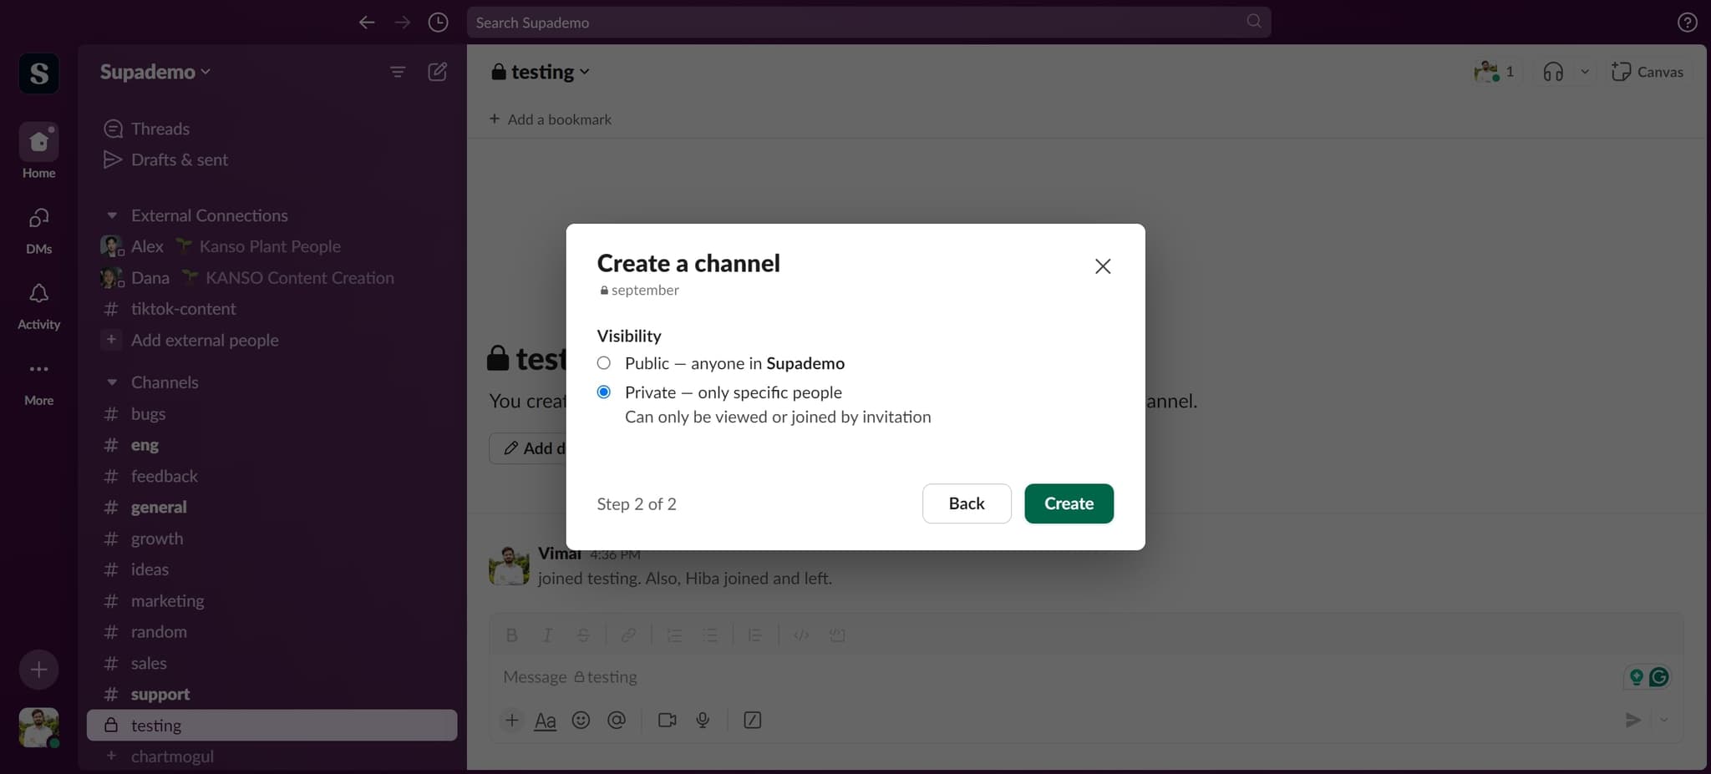1711x774 pixels.
Task: Open the video clip recorder icon
Action: point(666,720)
